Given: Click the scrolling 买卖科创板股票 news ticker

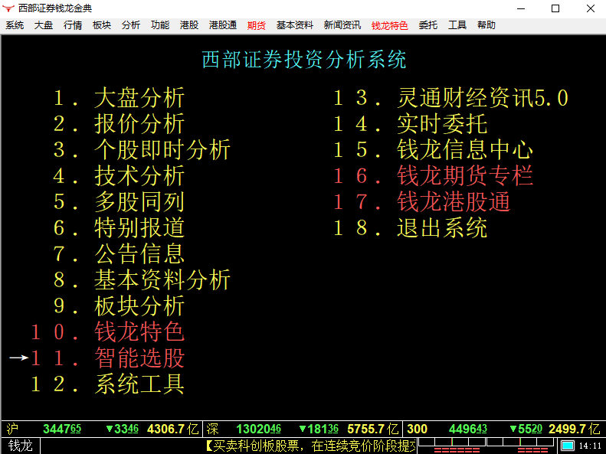Looking at the screenshot, I should tap(311, 446).
